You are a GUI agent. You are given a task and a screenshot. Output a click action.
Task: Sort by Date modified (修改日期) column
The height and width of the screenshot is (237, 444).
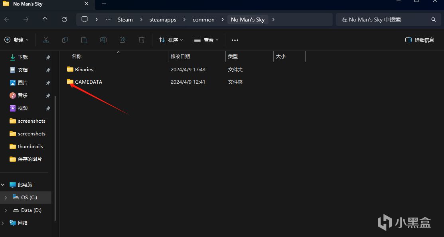[x=180, y=57]
